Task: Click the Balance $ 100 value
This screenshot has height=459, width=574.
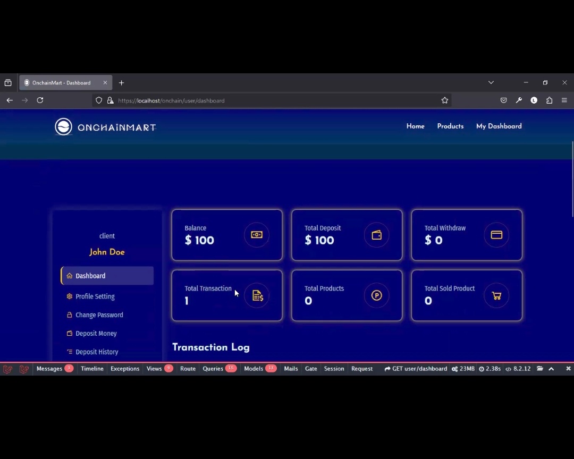Action: click(199, 240)
